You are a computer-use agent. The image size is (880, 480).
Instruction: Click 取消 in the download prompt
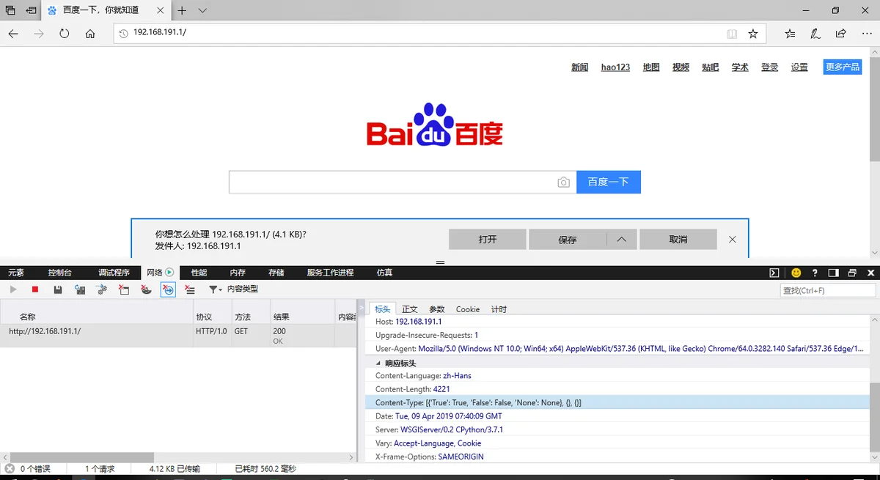point(678,240)
